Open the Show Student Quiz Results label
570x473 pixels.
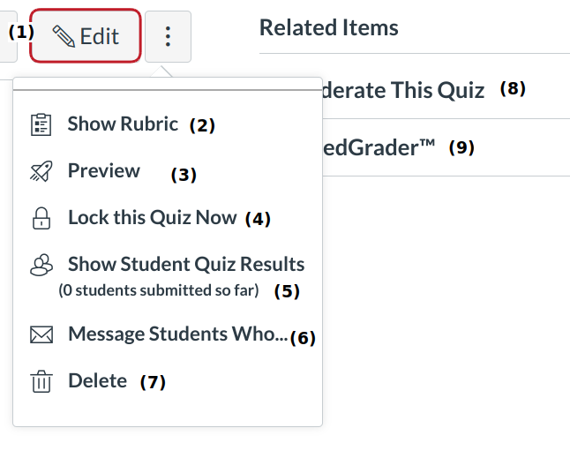click(186, 265)
